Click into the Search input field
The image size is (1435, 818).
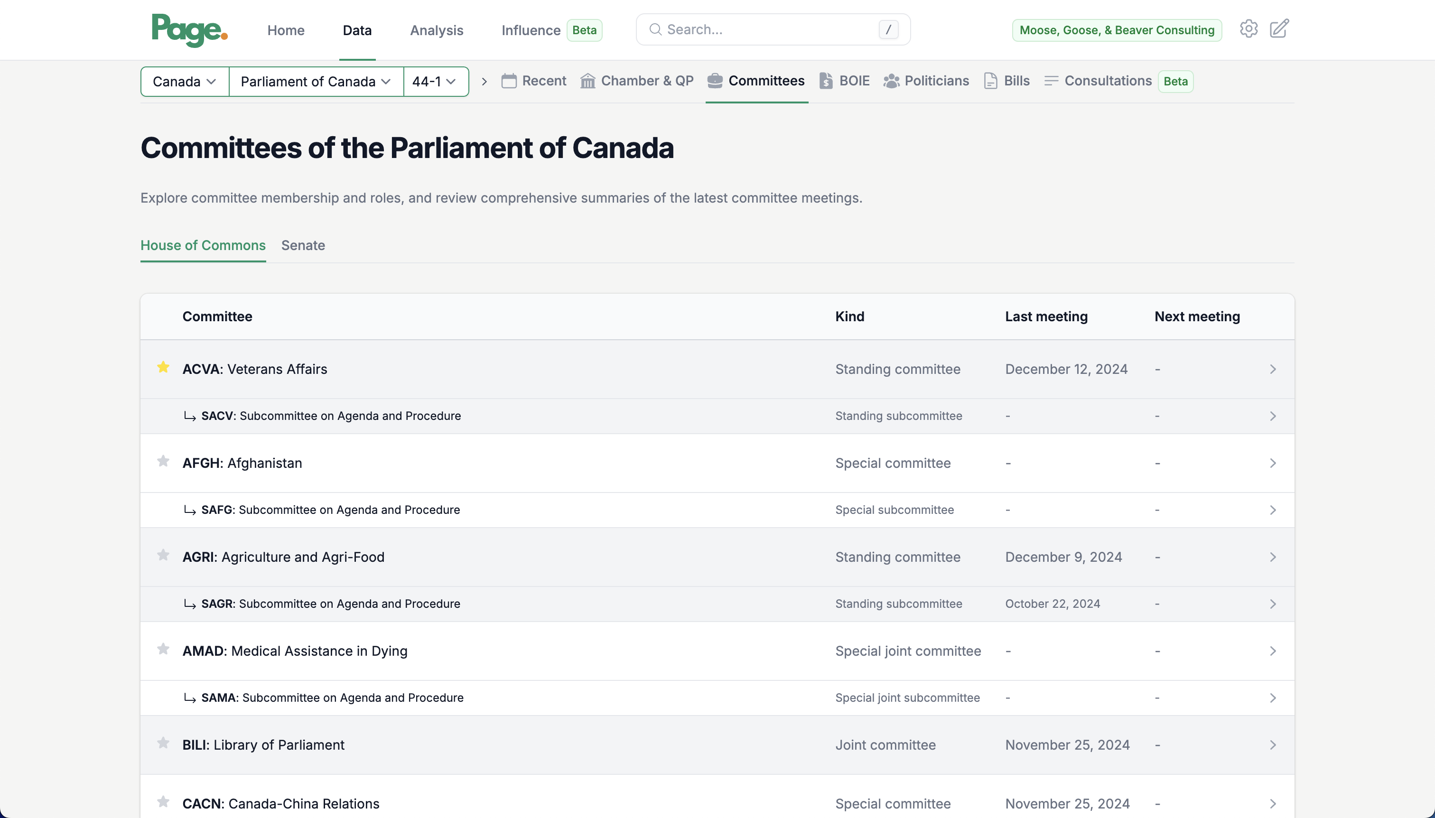[x=773, y=29]
